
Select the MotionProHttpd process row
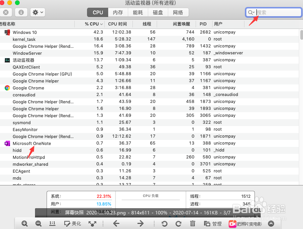(x=149, y=157)
